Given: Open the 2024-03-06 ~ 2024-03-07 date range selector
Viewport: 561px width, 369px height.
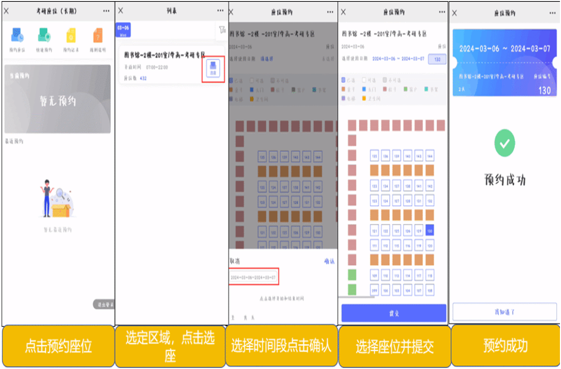Looking at the screenshot, I should tap(398, 59).
